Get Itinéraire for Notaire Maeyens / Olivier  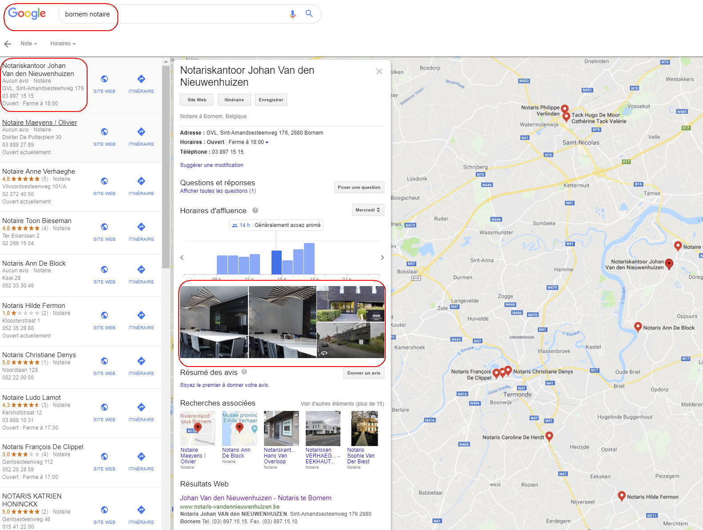tap(141, 132)
